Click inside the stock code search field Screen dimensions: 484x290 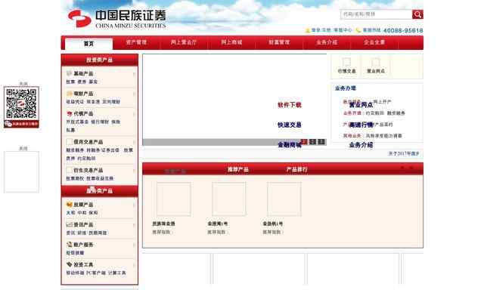point(377,14)
